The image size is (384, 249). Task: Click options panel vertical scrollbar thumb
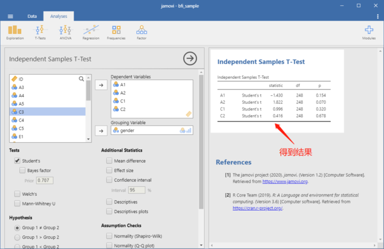201,142
